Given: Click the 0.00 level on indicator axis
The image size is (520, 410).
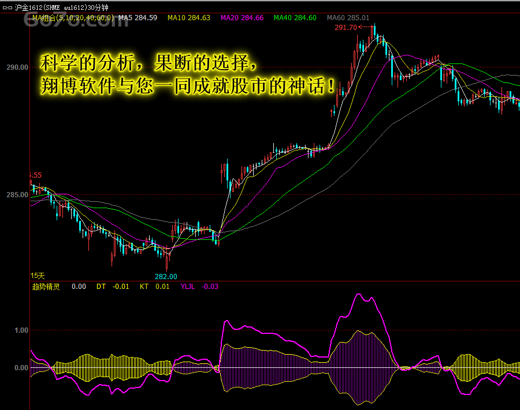Looking at the screenshot, I should click(21, 368).
